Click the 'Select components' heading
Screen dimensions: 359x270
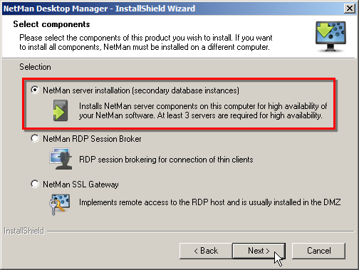(51, 24)
